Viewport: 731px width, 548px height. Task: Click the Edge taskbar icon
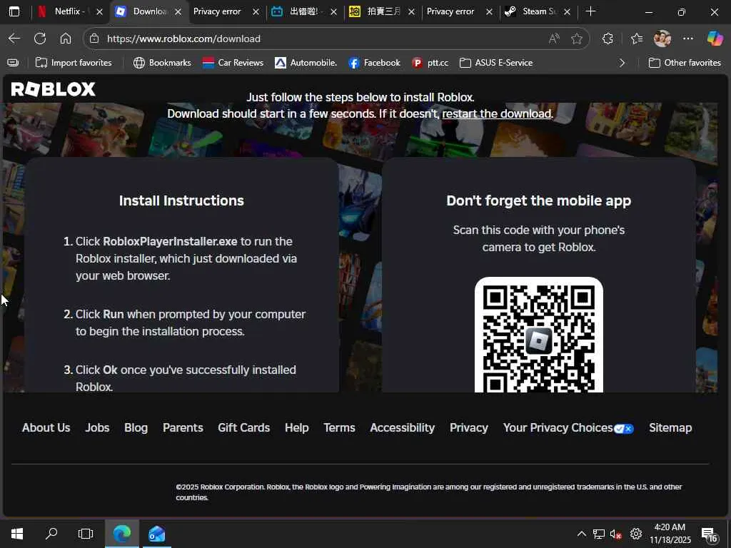(121, 534)
